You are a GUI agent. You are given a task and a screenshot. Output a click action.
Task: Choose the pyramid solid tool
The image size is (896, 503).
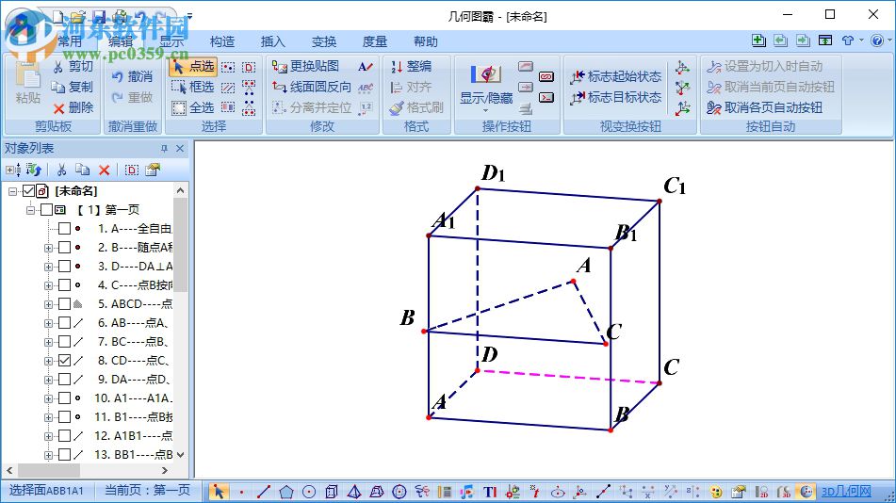click(x=354, y=492)
